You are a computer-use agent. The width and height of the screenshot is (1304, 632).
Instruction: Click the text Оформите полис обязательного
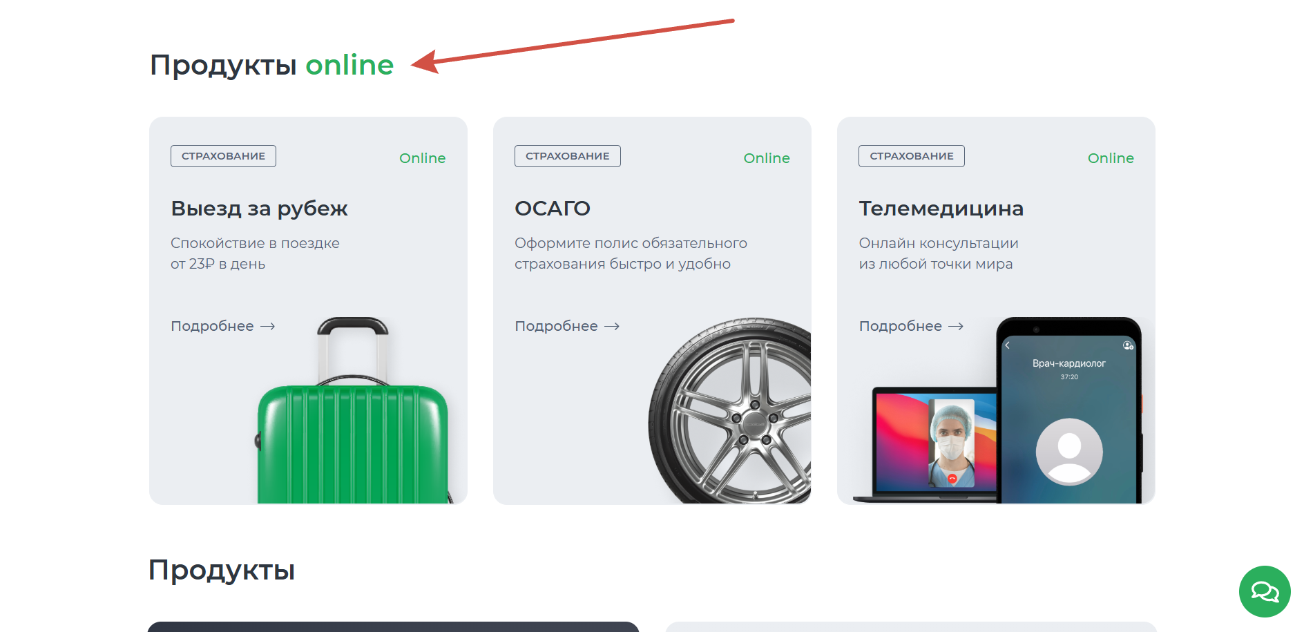(x=631, y=243)
